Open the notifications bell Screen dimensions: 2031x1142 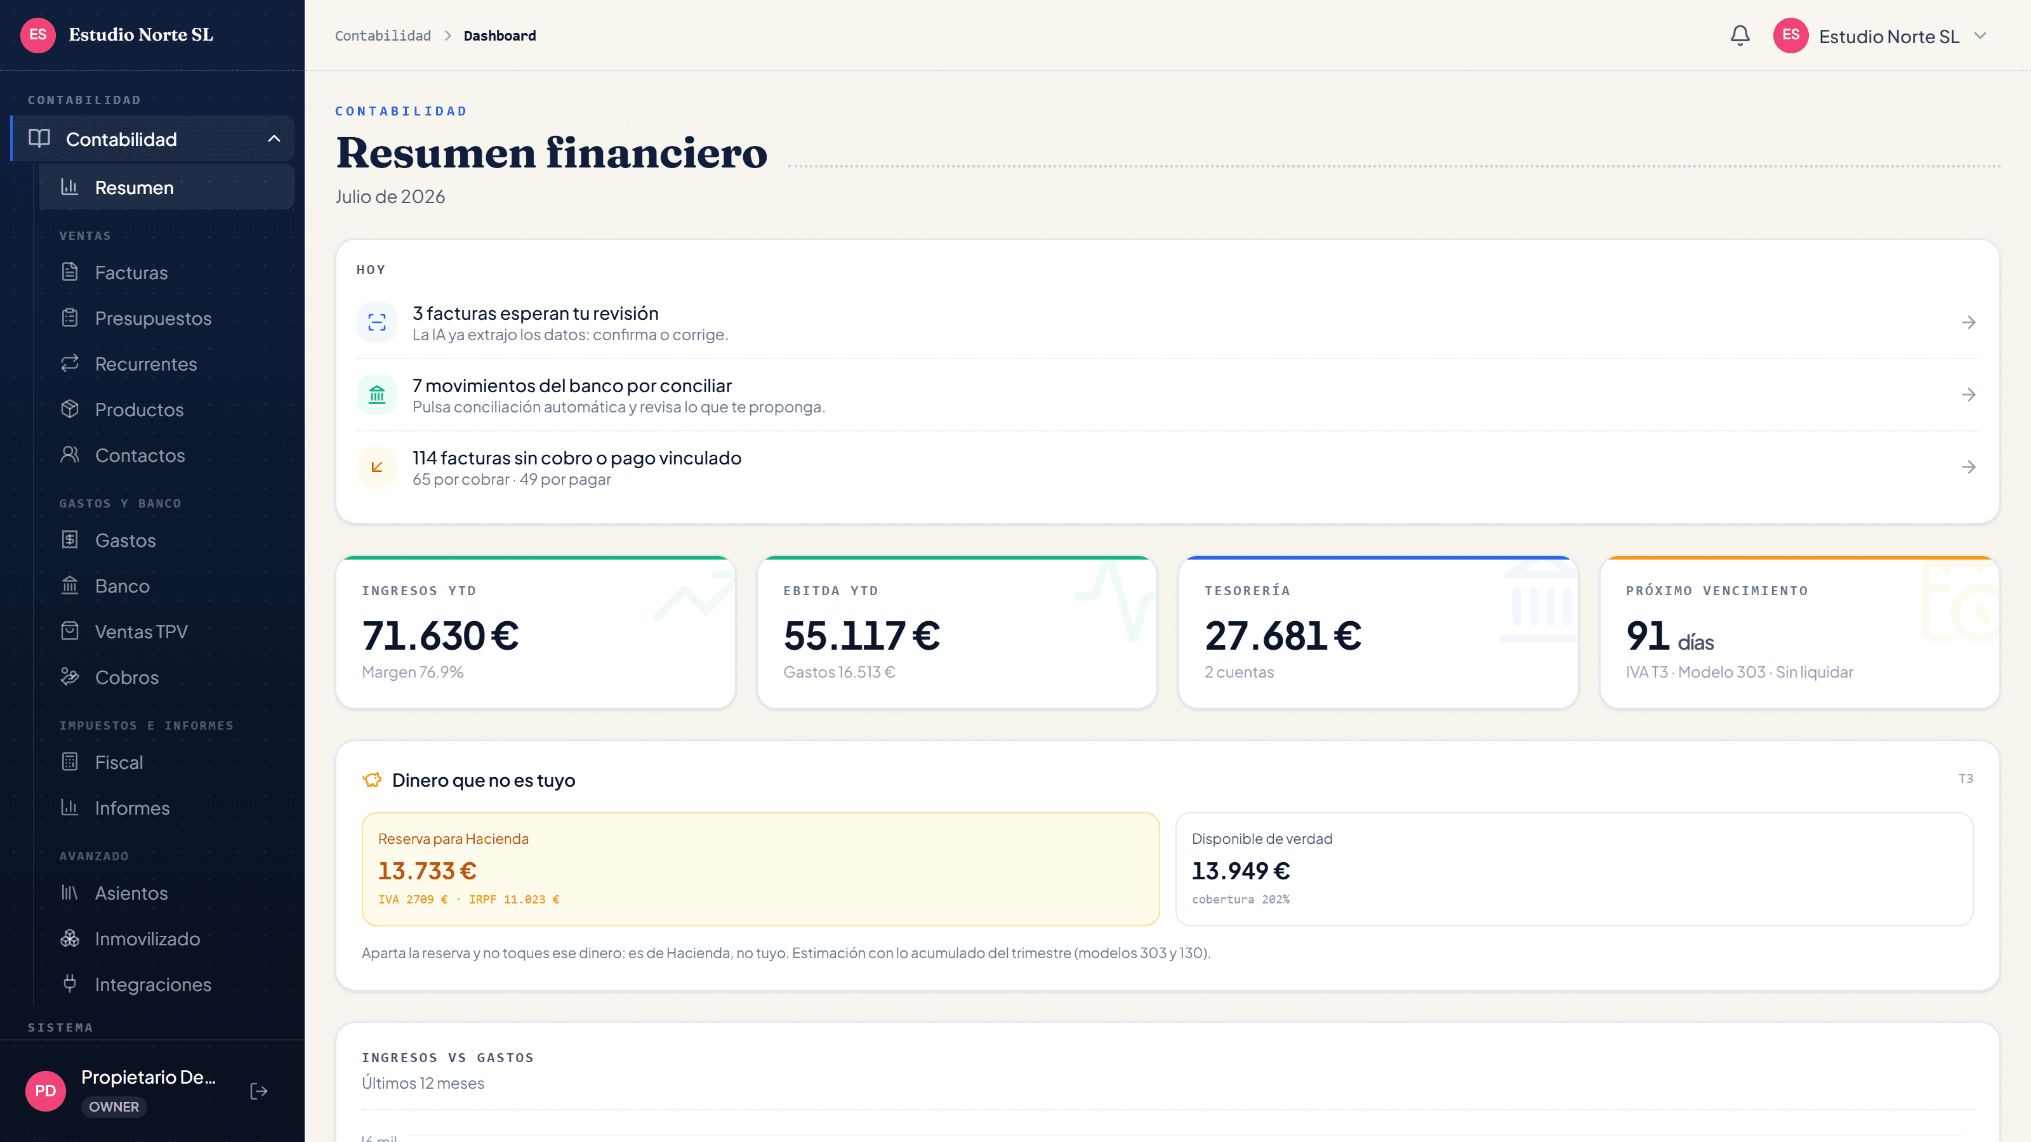pos(1740,36)
